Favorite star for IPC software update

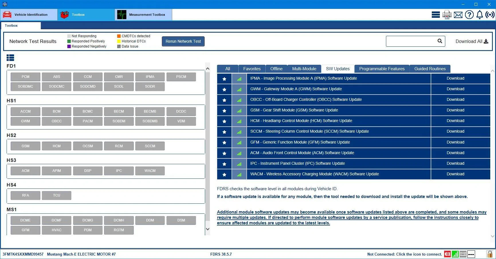[224, 164]
